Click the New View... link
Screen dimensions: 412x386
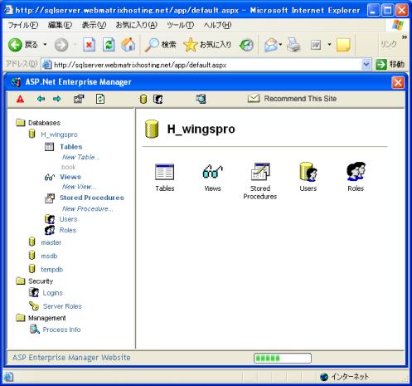(x=80, y=187)
